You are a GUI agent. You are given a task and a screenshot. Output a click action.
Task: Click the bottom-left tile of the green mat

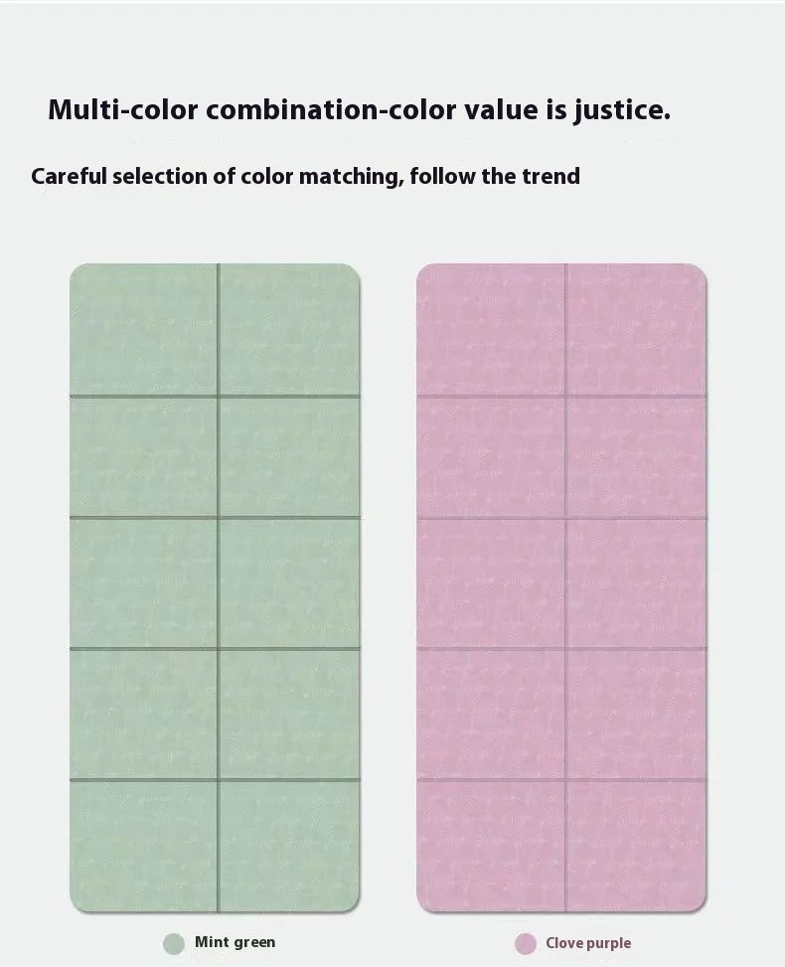pos(144,845)
